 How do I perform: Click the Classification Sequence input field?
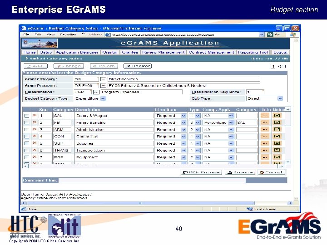pos(255,92)
